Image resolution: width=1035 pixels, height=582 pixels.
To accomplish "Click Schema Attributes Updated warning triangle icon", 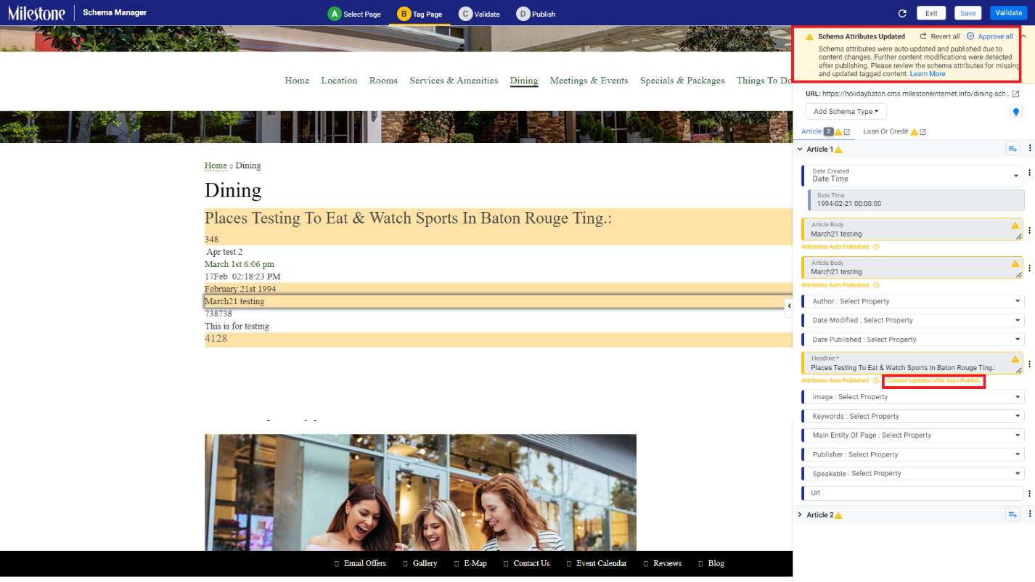I will click(x=809, y=36).
